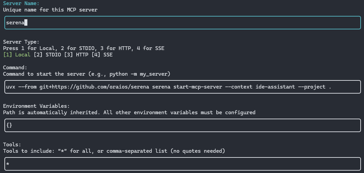This screenshot has width=364, height=173.
Task: Click the 'Press 1 for Local' instruction line
Action: [x=83, y=48]
